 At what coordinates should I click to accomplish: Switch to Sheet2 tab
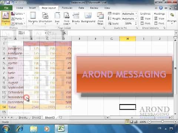pos(36,117)
